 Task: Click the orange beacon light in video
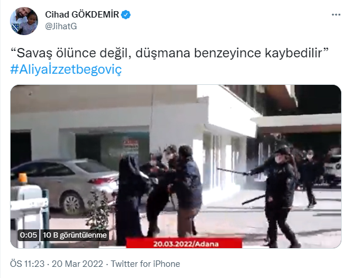[x=22, y=179]
